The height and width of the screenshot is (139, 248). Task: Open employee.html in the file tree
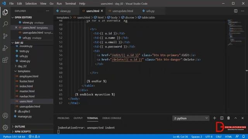(29, 76)
